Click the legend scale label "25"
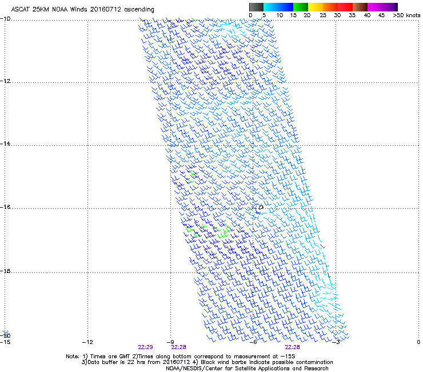423x372 pixels. [323, 15]
